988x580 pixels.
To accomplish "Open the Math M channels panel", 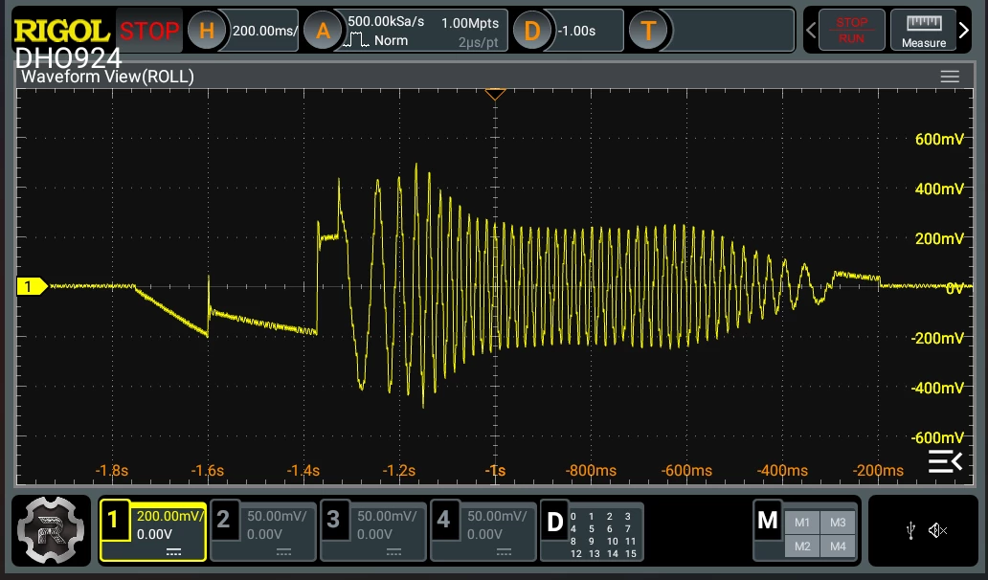I will coord(806,531).
